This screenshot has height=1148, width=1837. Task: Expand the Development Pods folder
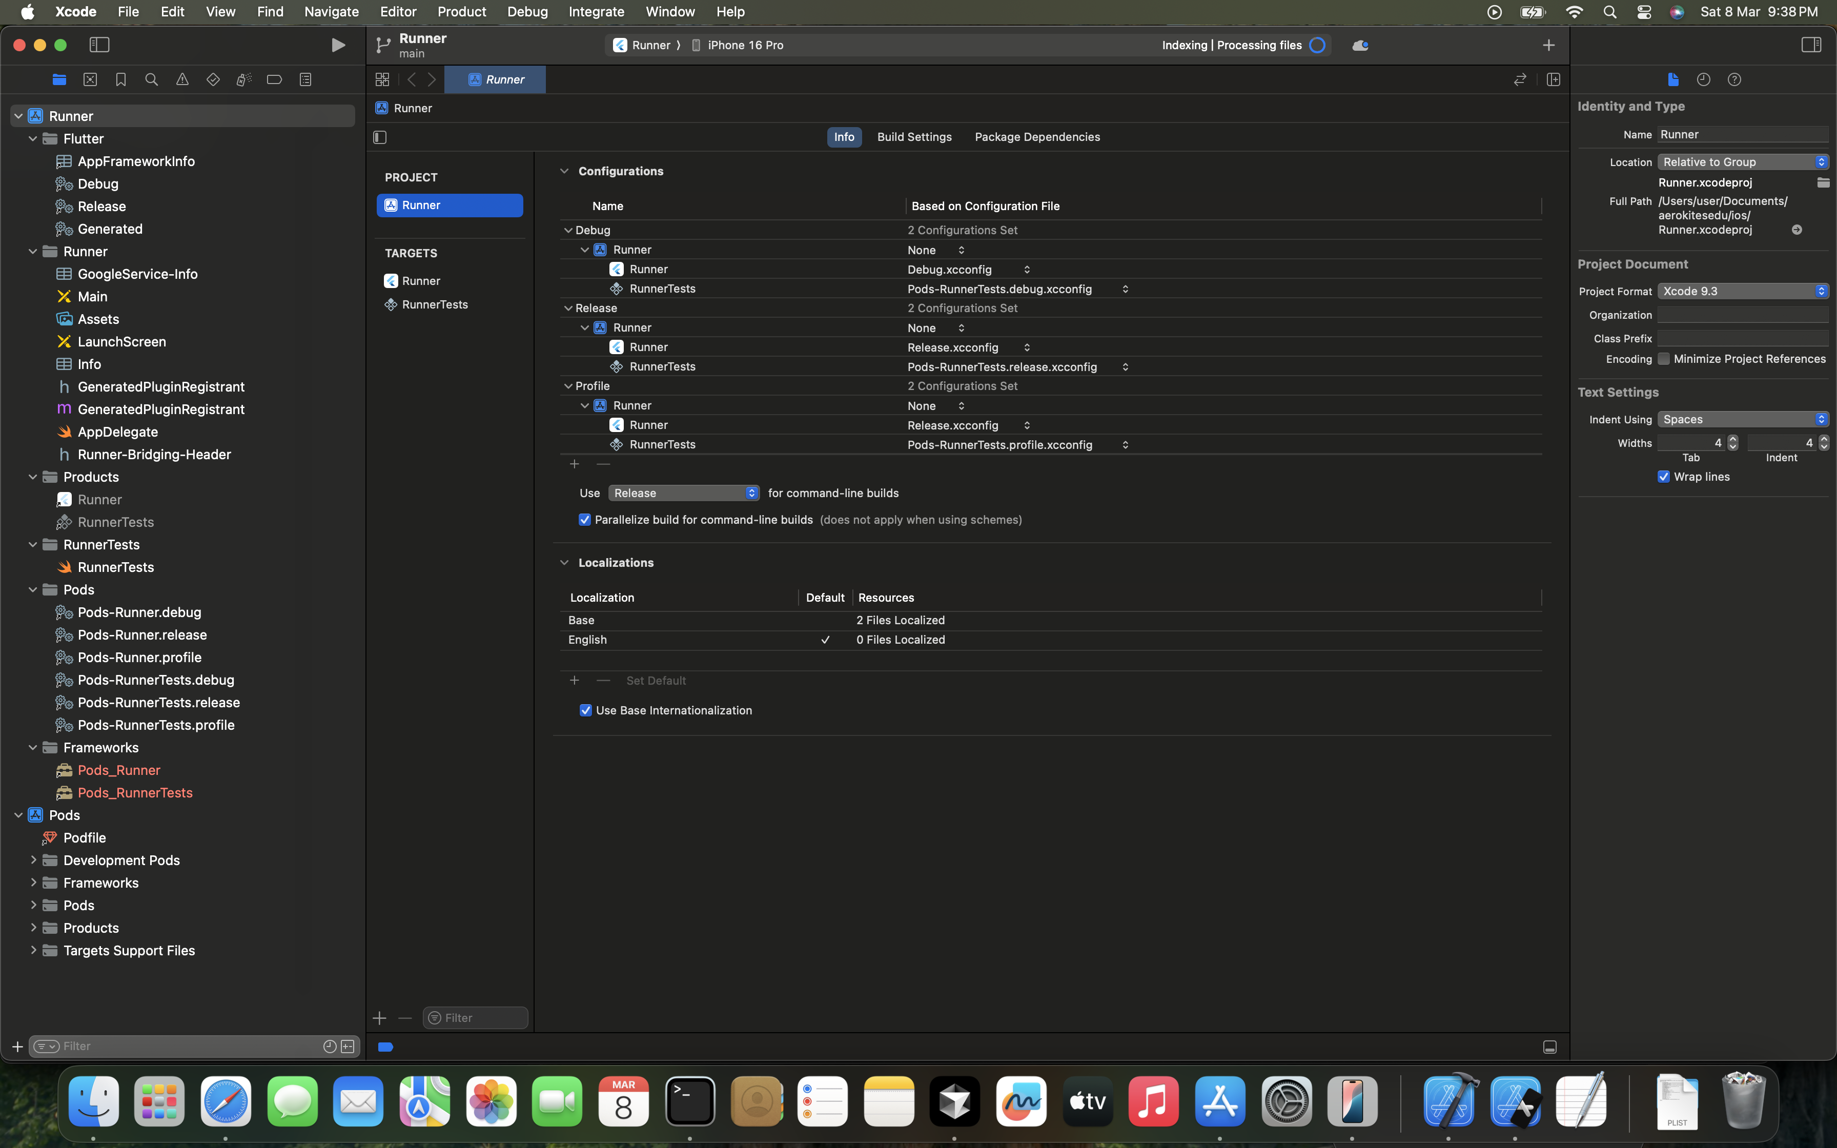point(33,860)
